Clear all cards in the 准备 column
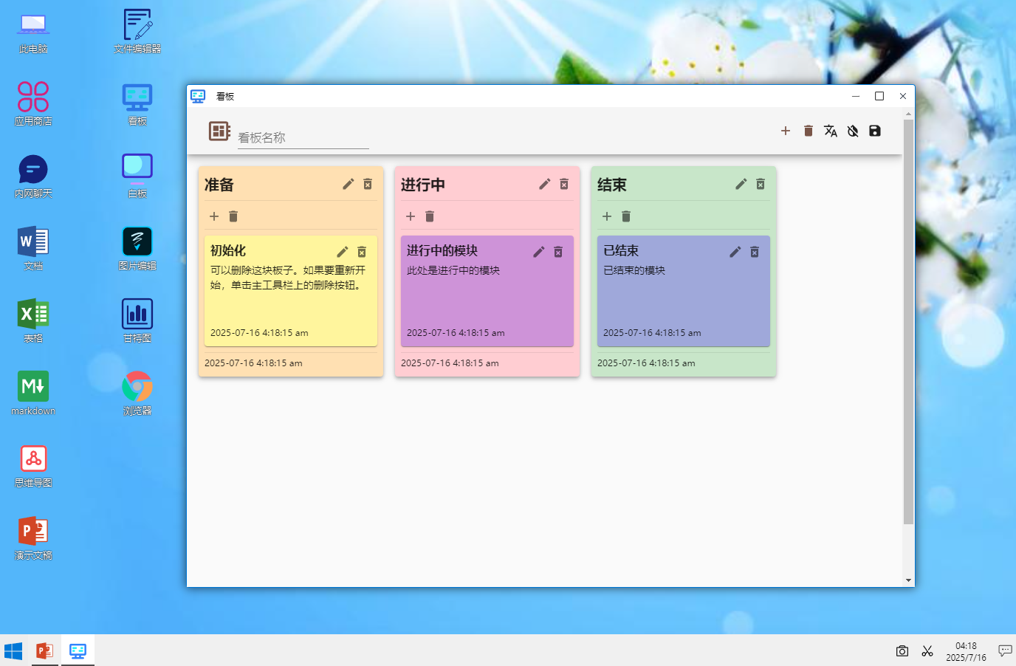The width and height of the screenshot is (1016, 666). (233, 216)
